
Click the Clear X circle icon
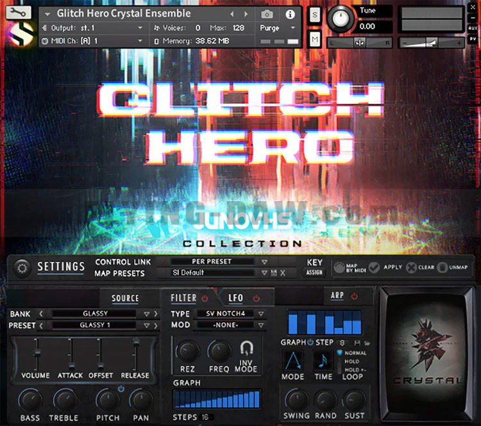[411, 268]
